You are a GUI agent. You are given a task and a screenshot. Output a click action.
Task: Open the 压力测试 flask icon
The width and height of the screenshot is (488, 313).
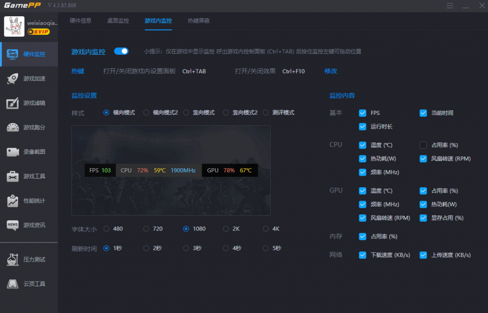12,260
